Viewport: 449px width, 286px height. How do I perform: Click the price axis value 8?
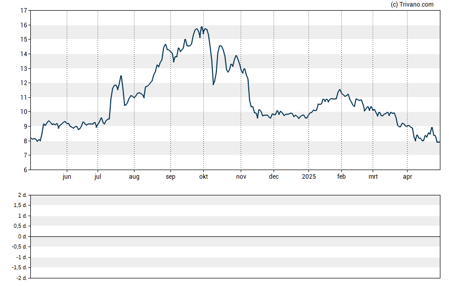(25, 141)
